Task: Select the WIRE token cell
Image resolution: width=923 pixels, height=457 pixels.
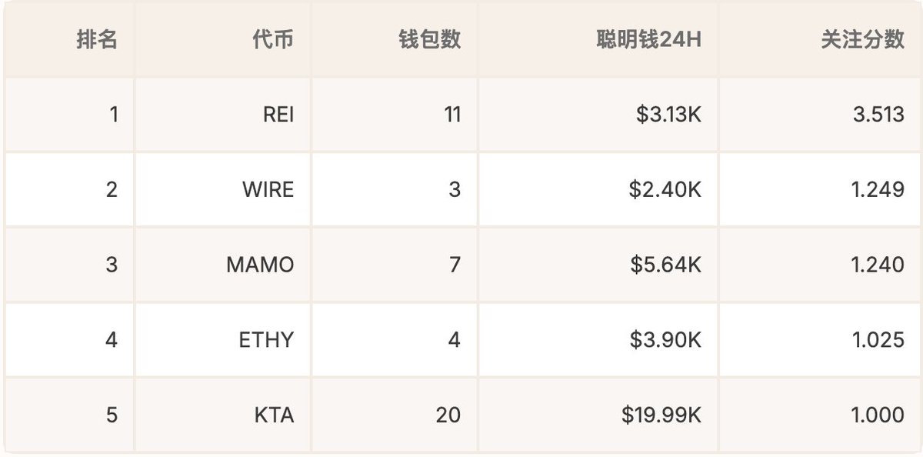Action: (x=268, y=189)
